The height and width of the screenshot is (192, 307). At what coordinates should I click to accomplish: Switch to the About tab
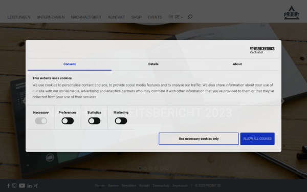click(x=237, y=65)
